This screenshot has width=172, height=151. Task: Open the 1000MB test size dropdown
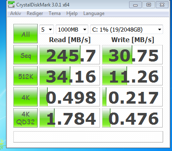click(x=72, y=30)
